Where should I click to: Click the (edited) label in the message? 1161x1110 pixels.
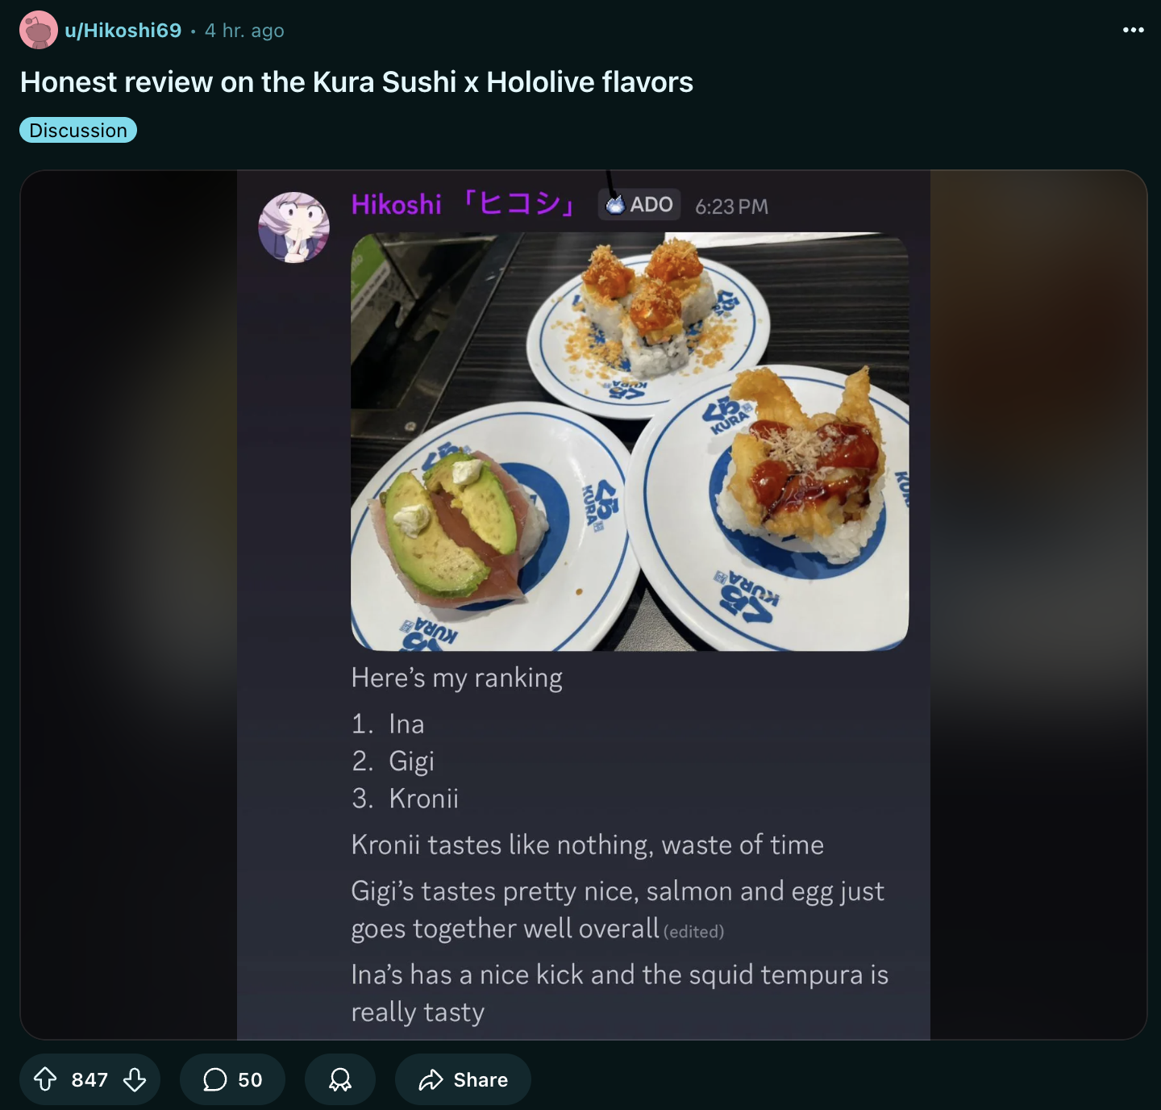(x=693, y=932)
